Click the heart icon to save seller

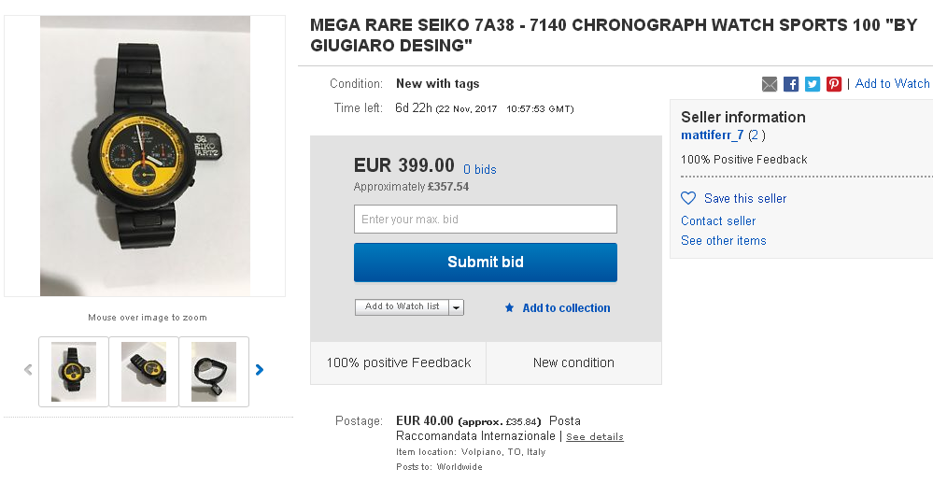coord(688,198)
